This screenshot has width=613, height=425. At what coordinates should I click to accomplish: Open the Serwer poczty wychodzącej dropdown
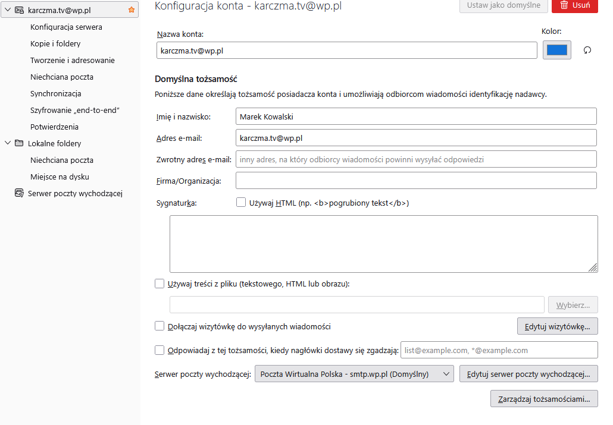[x=354, y=374]
